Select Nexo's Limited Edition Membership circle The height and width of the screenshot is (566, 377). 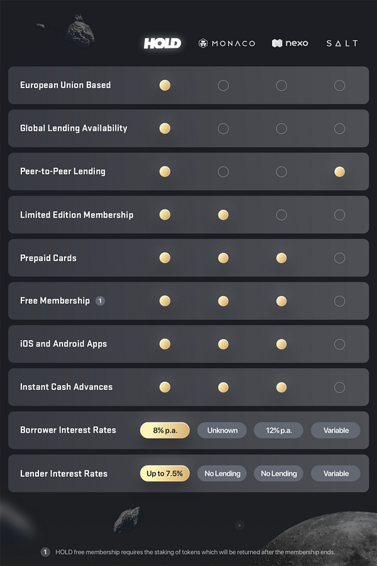pyautogui.click(x=281, y=215)
